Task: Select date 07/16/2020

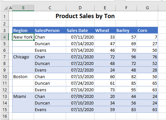Action: 80,90
